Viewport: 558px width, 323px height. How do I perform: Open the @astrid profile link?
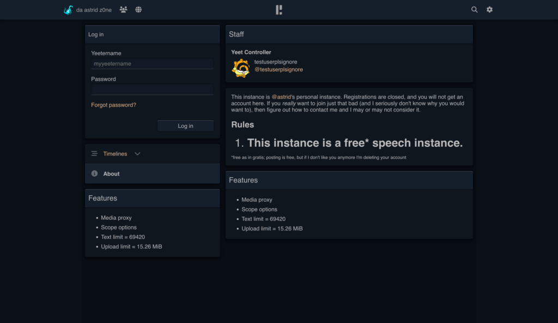[281, 97]
